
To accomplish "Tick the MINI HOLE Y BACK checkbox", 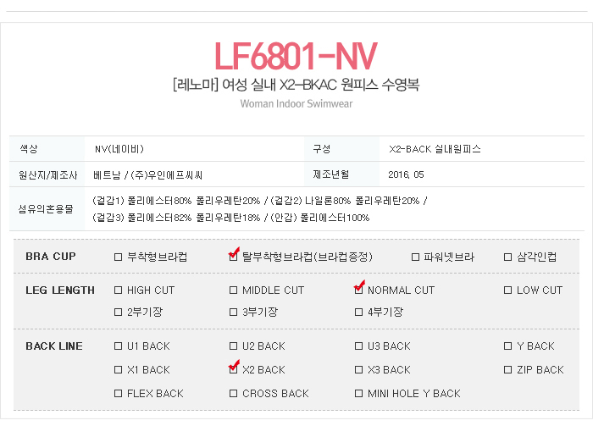I will (359, 394).
